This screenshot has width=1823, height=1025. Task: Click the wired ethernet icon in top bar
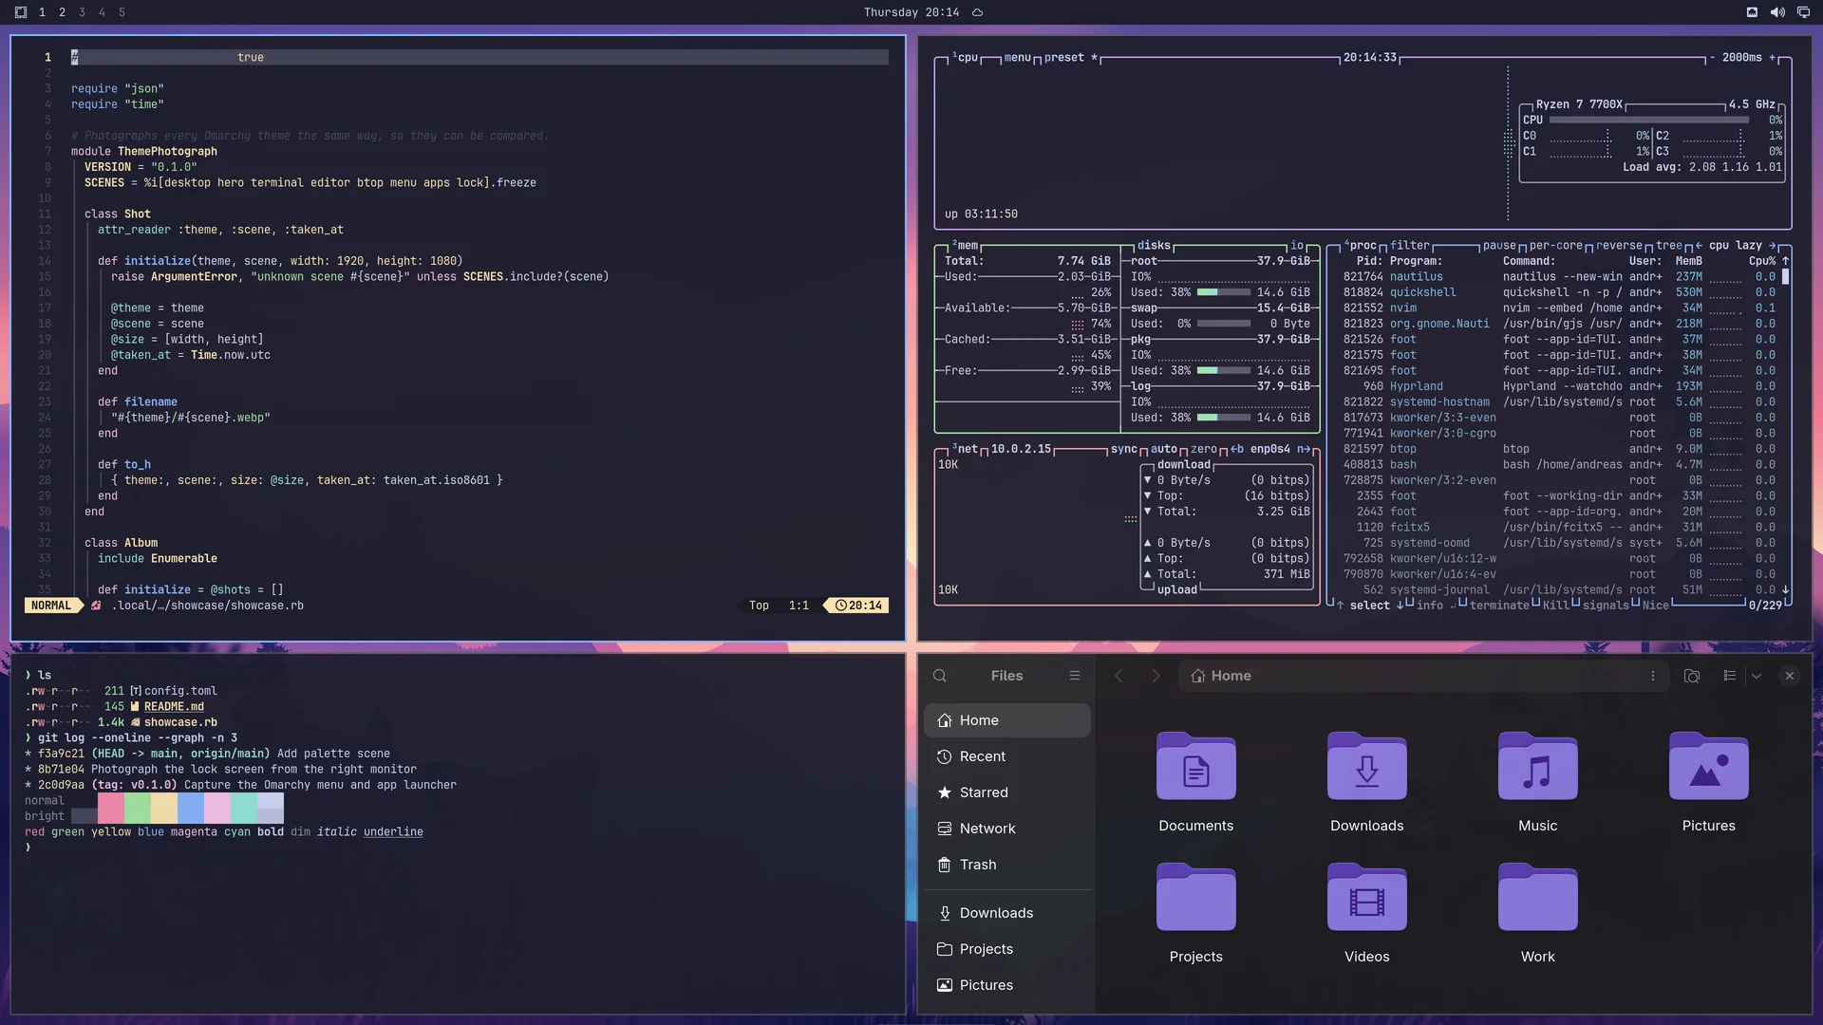coord(1752,12)
